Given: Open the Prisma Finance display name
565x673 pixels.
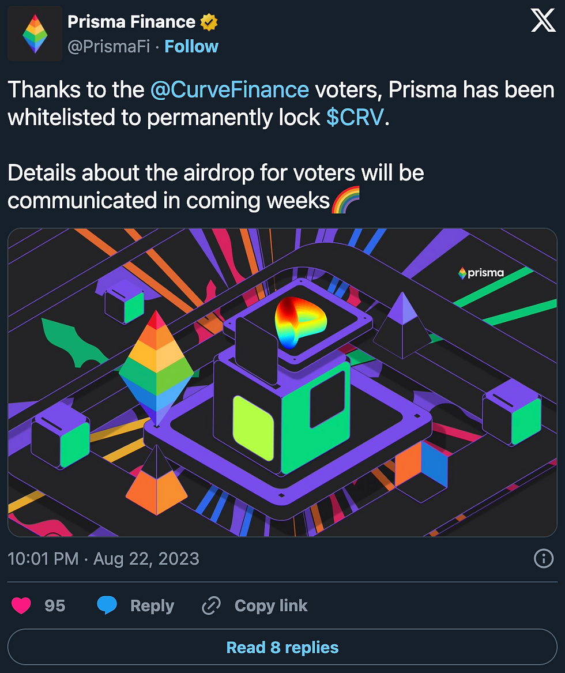Looking at the screenshot, I should pos(131,22).
